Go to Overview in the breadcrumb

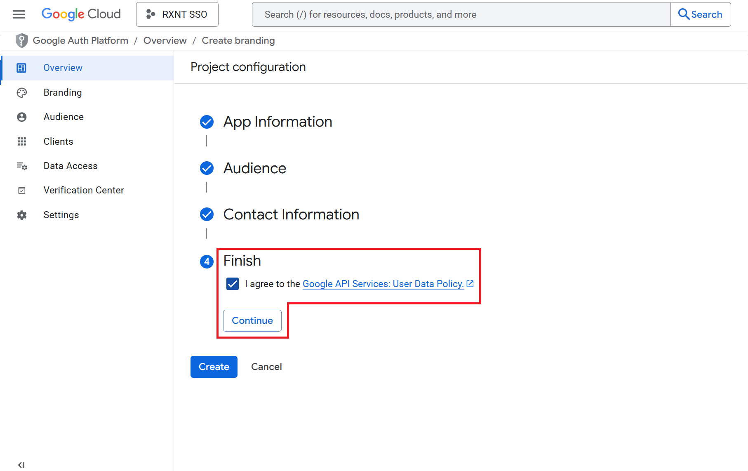tap(165, 40)
